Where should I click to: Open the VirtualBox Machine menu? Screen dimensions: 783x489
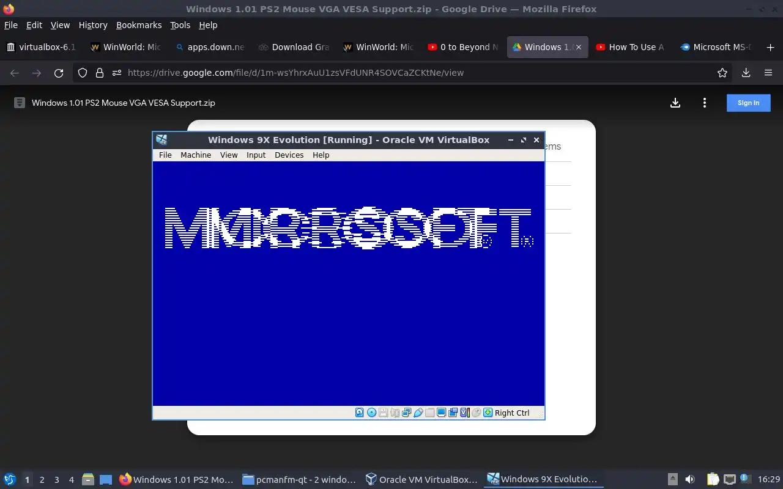(196, 155)
